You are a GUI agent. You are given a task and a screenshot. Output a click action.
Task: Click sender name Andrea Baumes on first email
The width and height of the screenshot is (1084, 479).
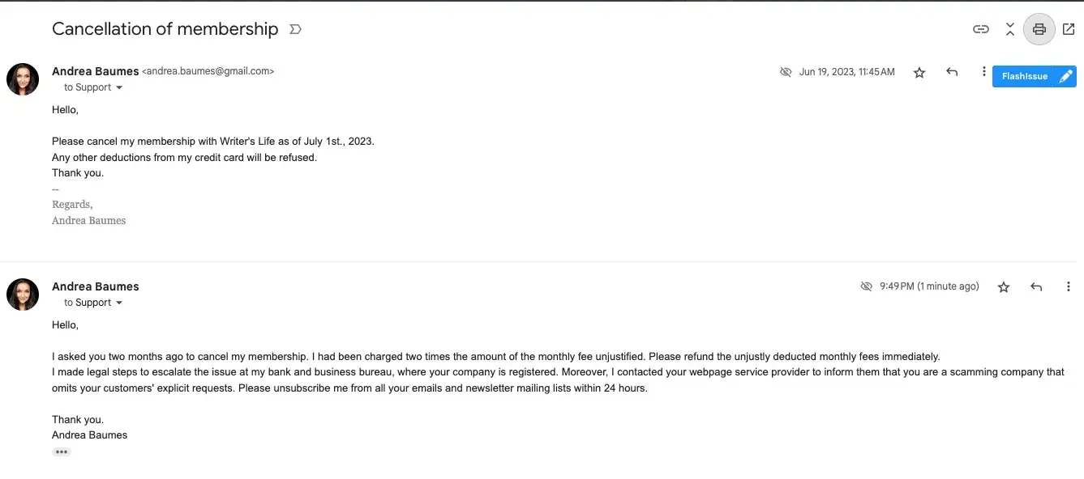[95, 71]
